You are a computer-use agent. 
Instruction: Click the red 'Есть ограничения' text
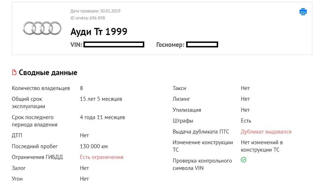click(102, 157)
